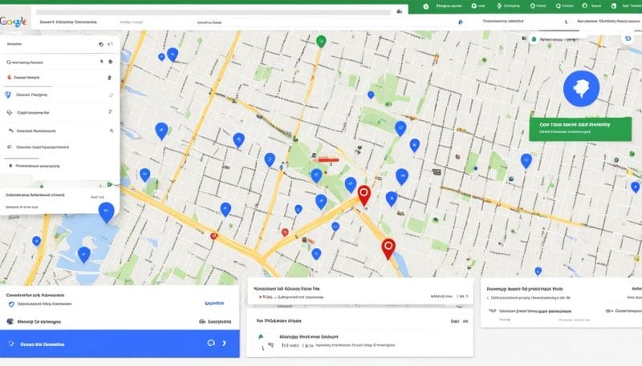Screen dimensions: 642x366
Task: Click the round white button in the map corner
Action: (628, 38)
